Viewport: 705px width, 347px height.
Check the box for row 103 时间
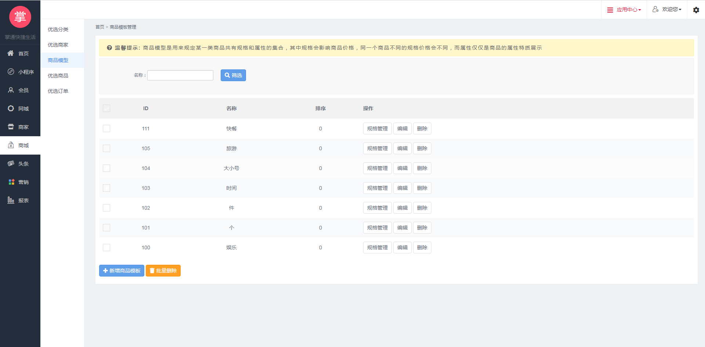point(106,188)
